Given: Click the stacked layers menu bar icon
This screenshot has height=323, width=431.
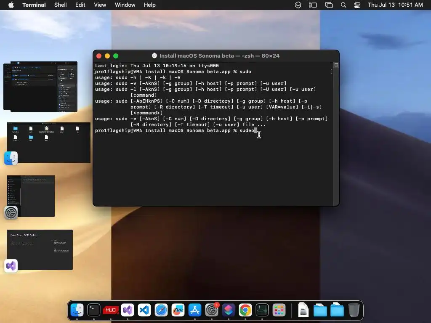Looking at the screenshot, I should pos(298,5).
